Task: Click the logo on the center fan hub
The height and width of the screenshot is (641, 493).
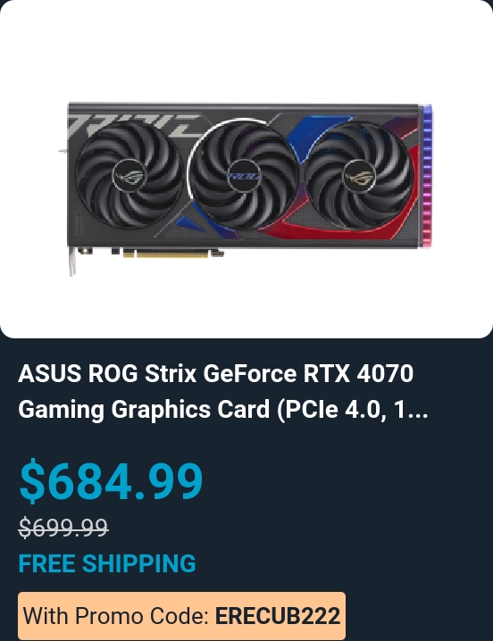Action: tap(244, 176)
